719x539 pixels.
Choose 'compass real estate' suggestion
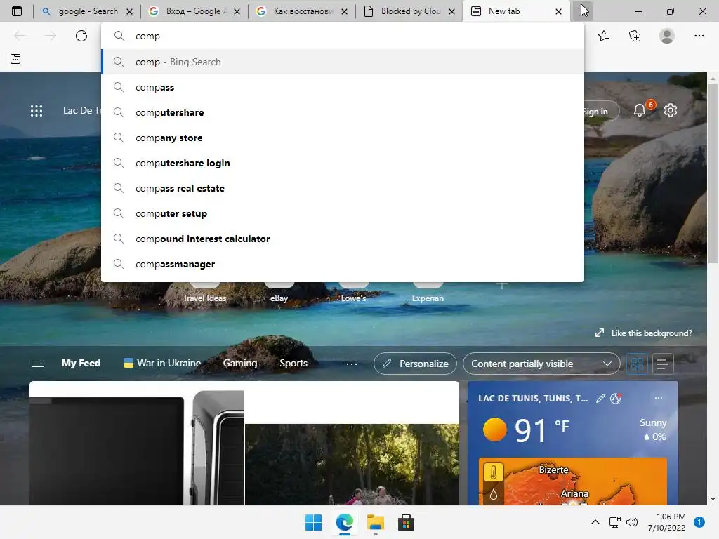[343, 188]
